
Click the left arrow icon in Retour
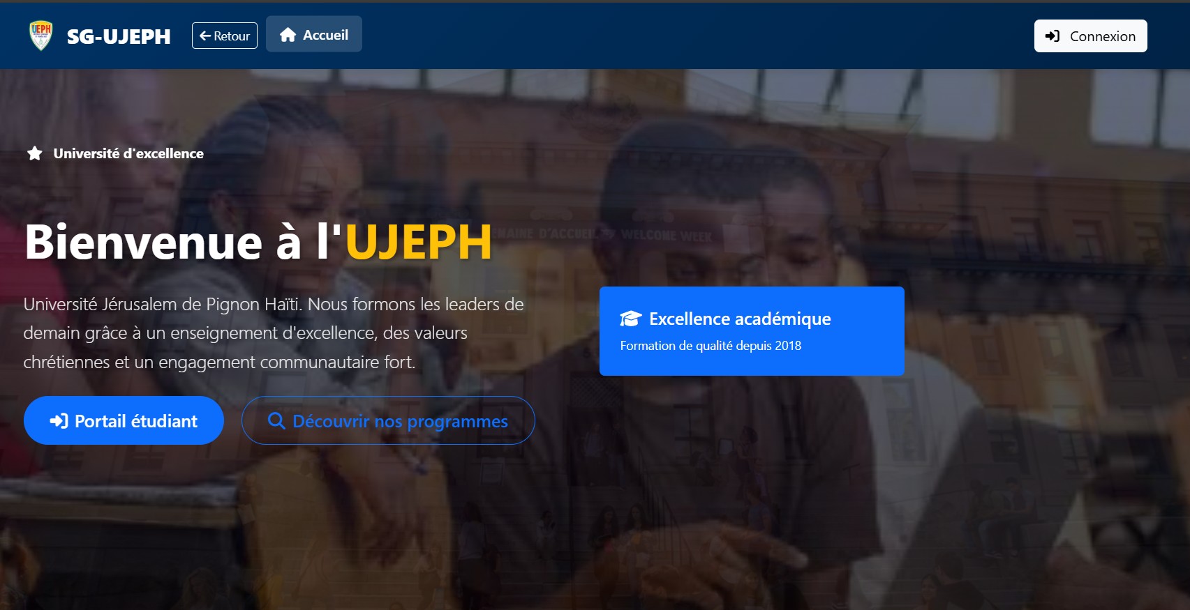coord(205,36)
